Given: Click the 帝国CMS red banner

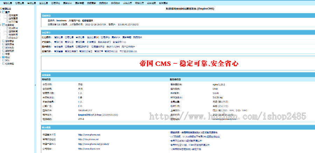Looking at the screenshot, I should [189, 63].
